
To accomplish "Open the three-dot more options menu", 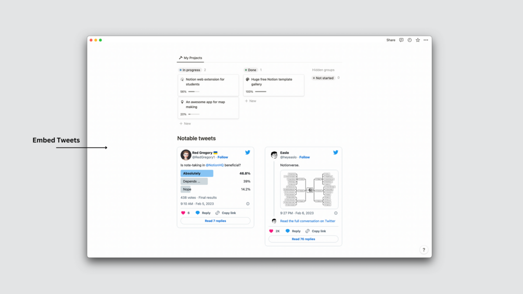I will [426, 40].
